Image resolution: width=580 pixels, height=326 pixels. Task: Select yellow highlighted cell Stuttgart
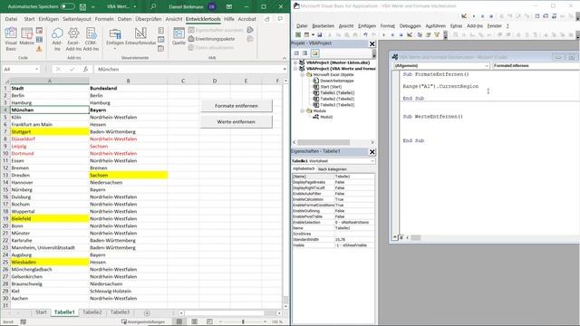pos(50,131)
